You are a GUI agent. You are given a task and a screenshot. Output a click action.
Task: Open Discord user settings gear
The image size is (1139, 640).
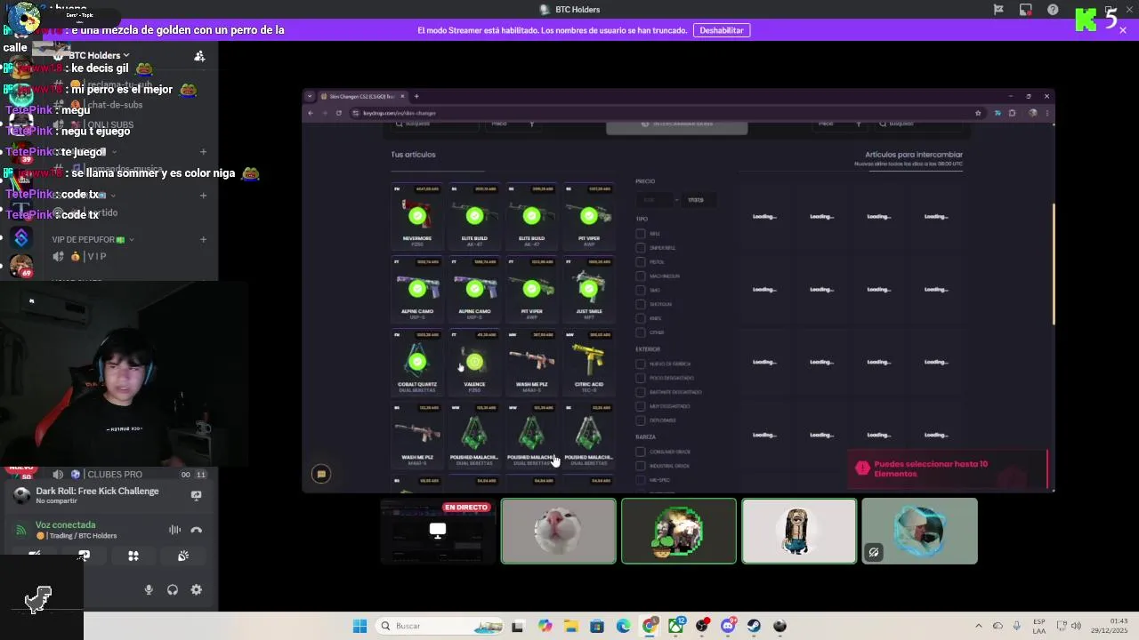(x=197, y=589)
